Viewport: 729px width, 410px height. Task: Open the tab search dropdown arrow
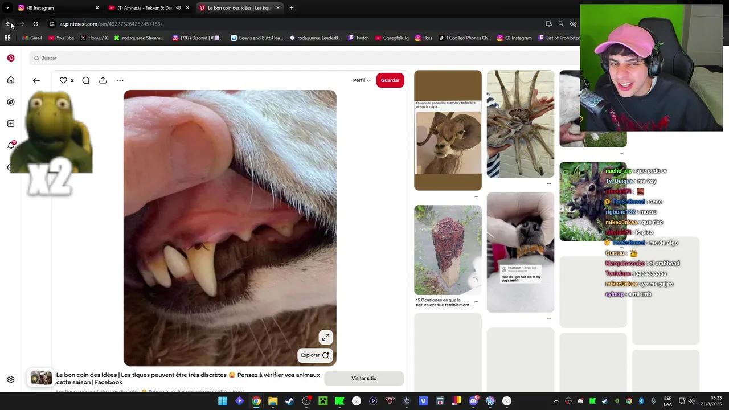point(7,8)
